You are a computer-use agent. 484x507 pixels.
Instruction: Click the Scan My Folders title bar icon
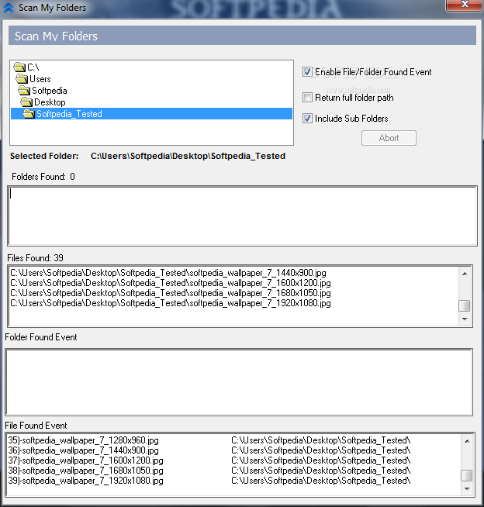tap(9, 8)
